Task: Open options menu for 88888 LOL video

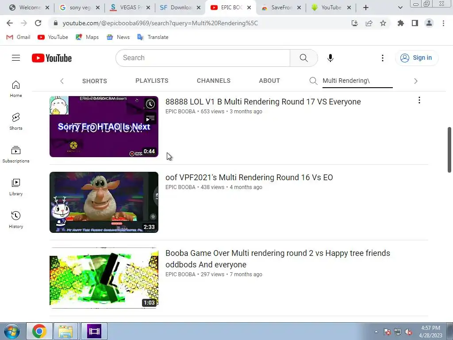Action: point(419,100)
